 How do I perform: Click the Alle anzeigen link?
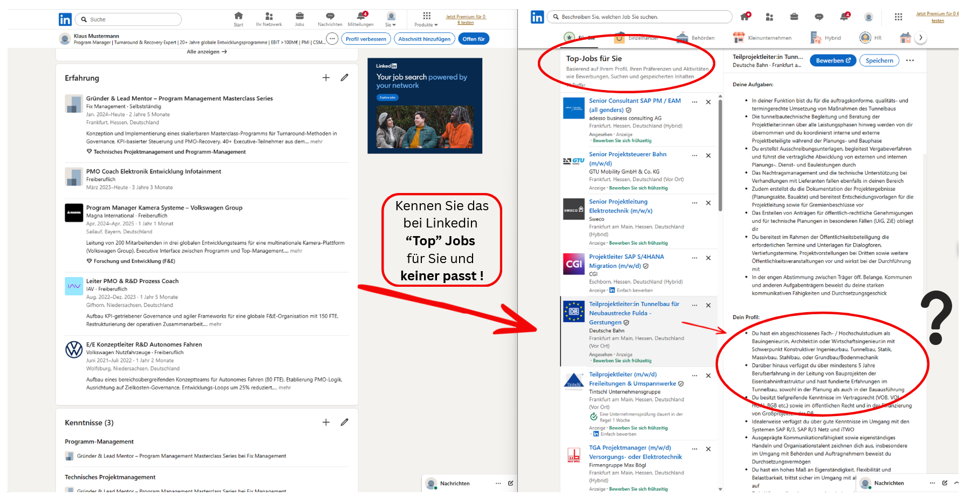[x=207, y=52]
